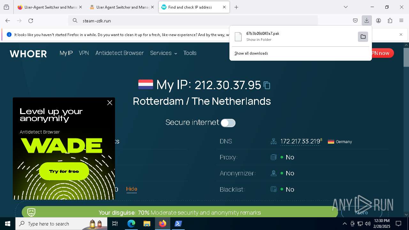Click the WHOER logo
Screen dimensions: 409x230
28,54
